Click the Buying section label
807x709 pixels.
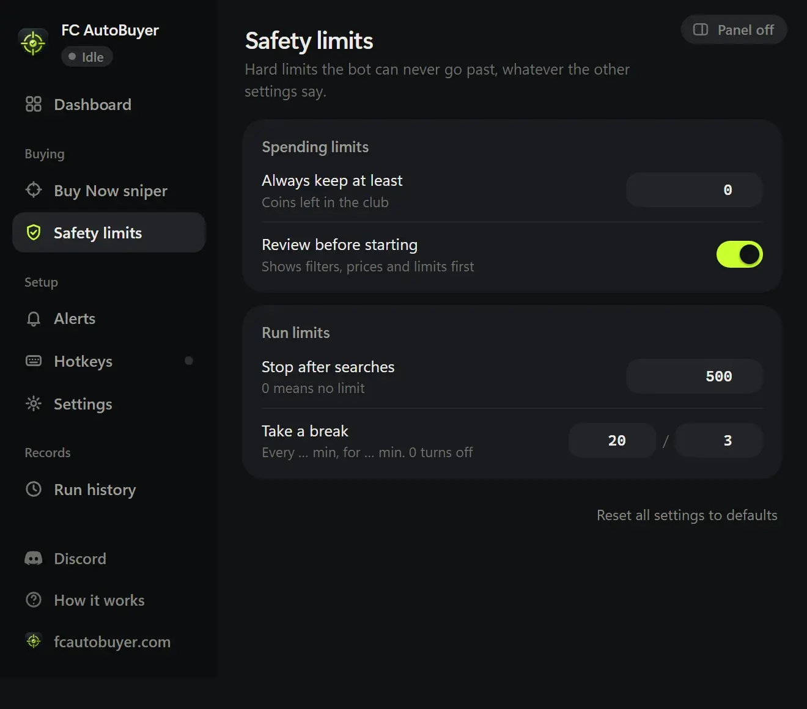point(45,154)
